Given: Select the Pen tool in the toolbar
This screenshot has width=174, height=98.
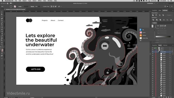Looking at the screenshot, I should click(x=2, y=19).
